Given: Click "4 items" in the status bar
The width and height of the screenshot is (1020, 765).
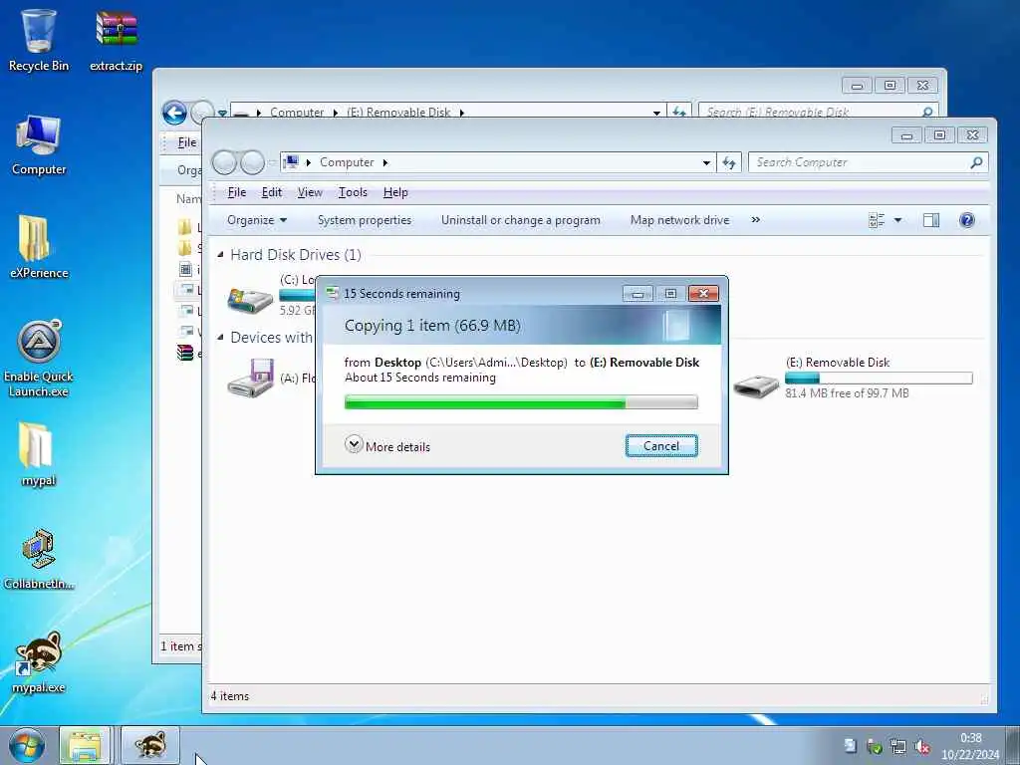Looking at the screenshot, I should point(230,696).
